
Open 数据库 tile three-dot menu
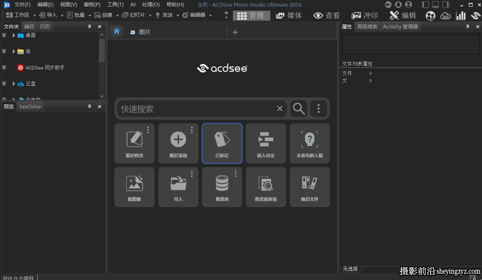(236, 173)
